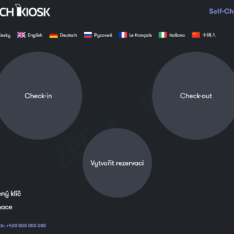Image resolution: width=234 pixels, height=234 pixels.
Task: Choose the 中国人 language text
Action: (x=209, y=35)
